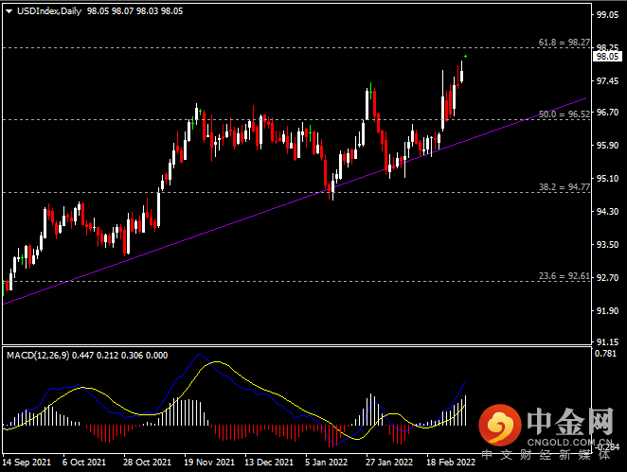Click the 92.70 price axis label
Image resolution: width=627 pixels, height=472 pixels.
607,277
